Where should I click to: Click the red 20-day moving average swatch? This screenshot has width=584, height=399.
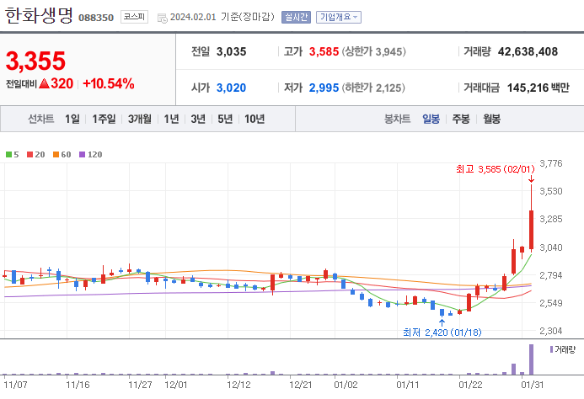30,154
